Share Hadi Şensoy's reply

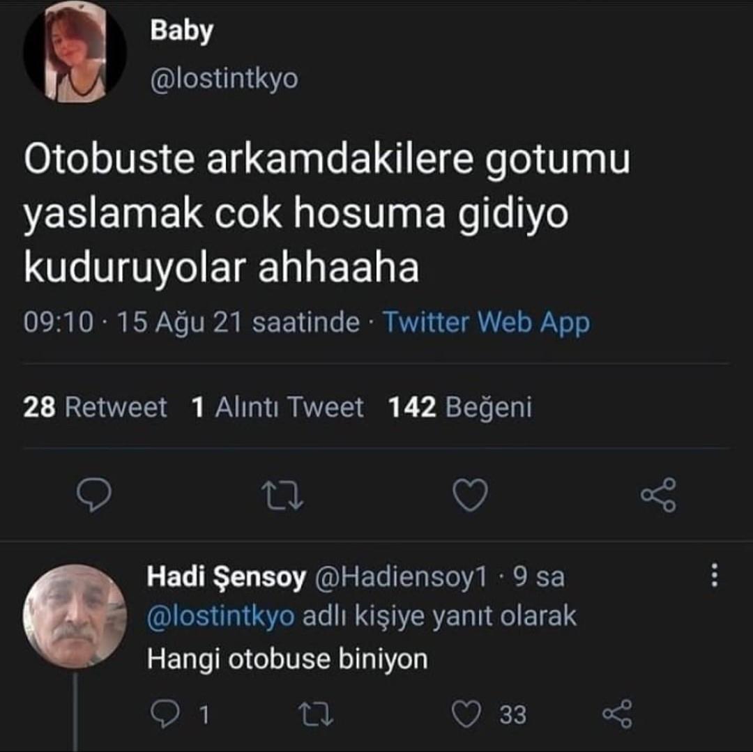(x=616, y=714)
